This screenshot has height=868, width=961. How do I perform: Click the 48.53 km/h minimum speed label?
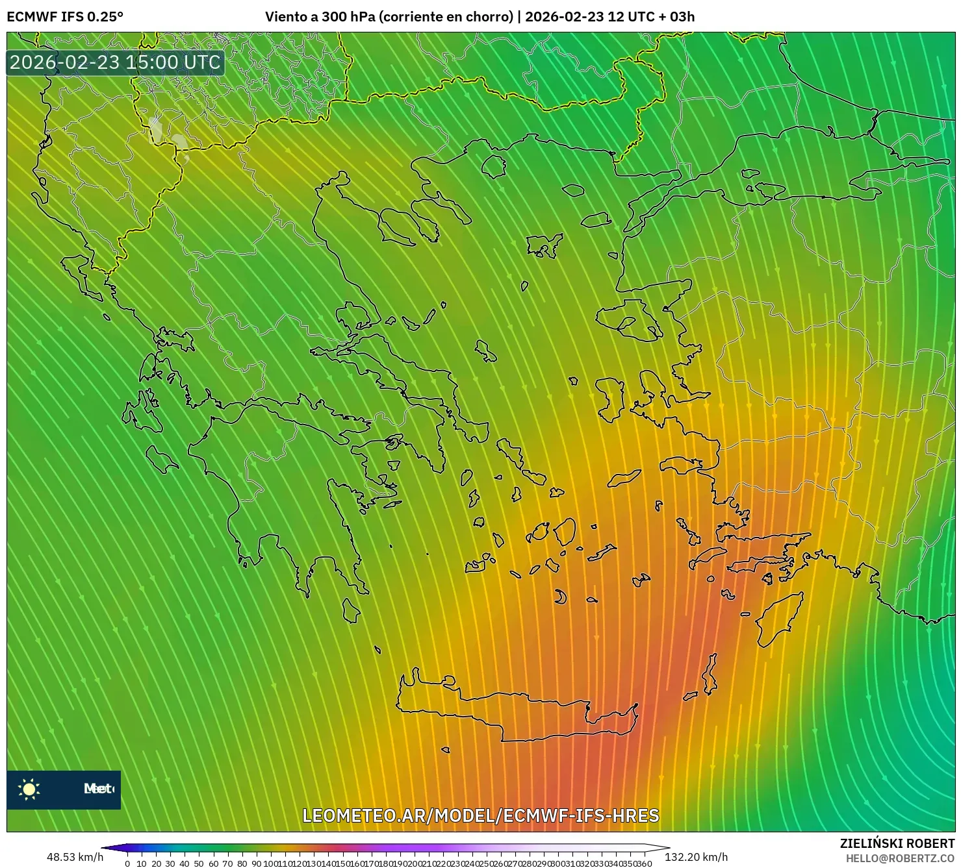pyautogui.click(x=77, y=856)
